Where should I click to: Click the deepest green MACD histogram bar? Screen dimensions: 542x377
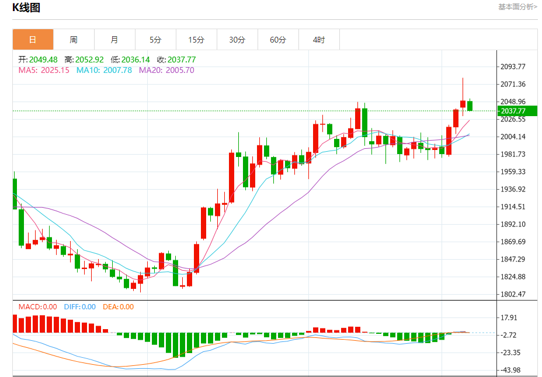[x=176, y=345]
